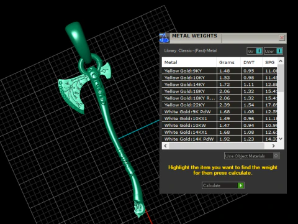Select the Yellow Gold:14KY row

pyautogui.click(x=219, y=85)
